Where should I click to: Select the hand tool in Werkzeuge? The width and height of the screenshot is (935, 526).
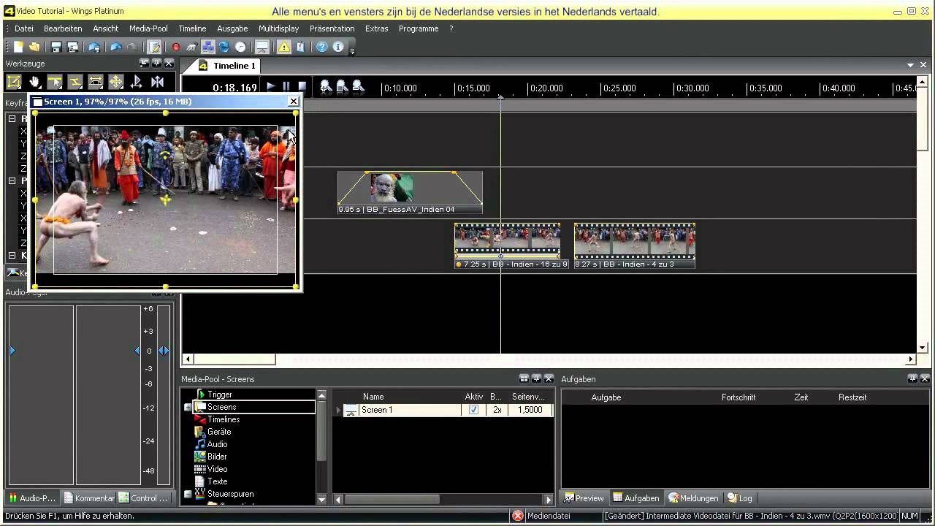pyautogui.click(x=34, y=82)
